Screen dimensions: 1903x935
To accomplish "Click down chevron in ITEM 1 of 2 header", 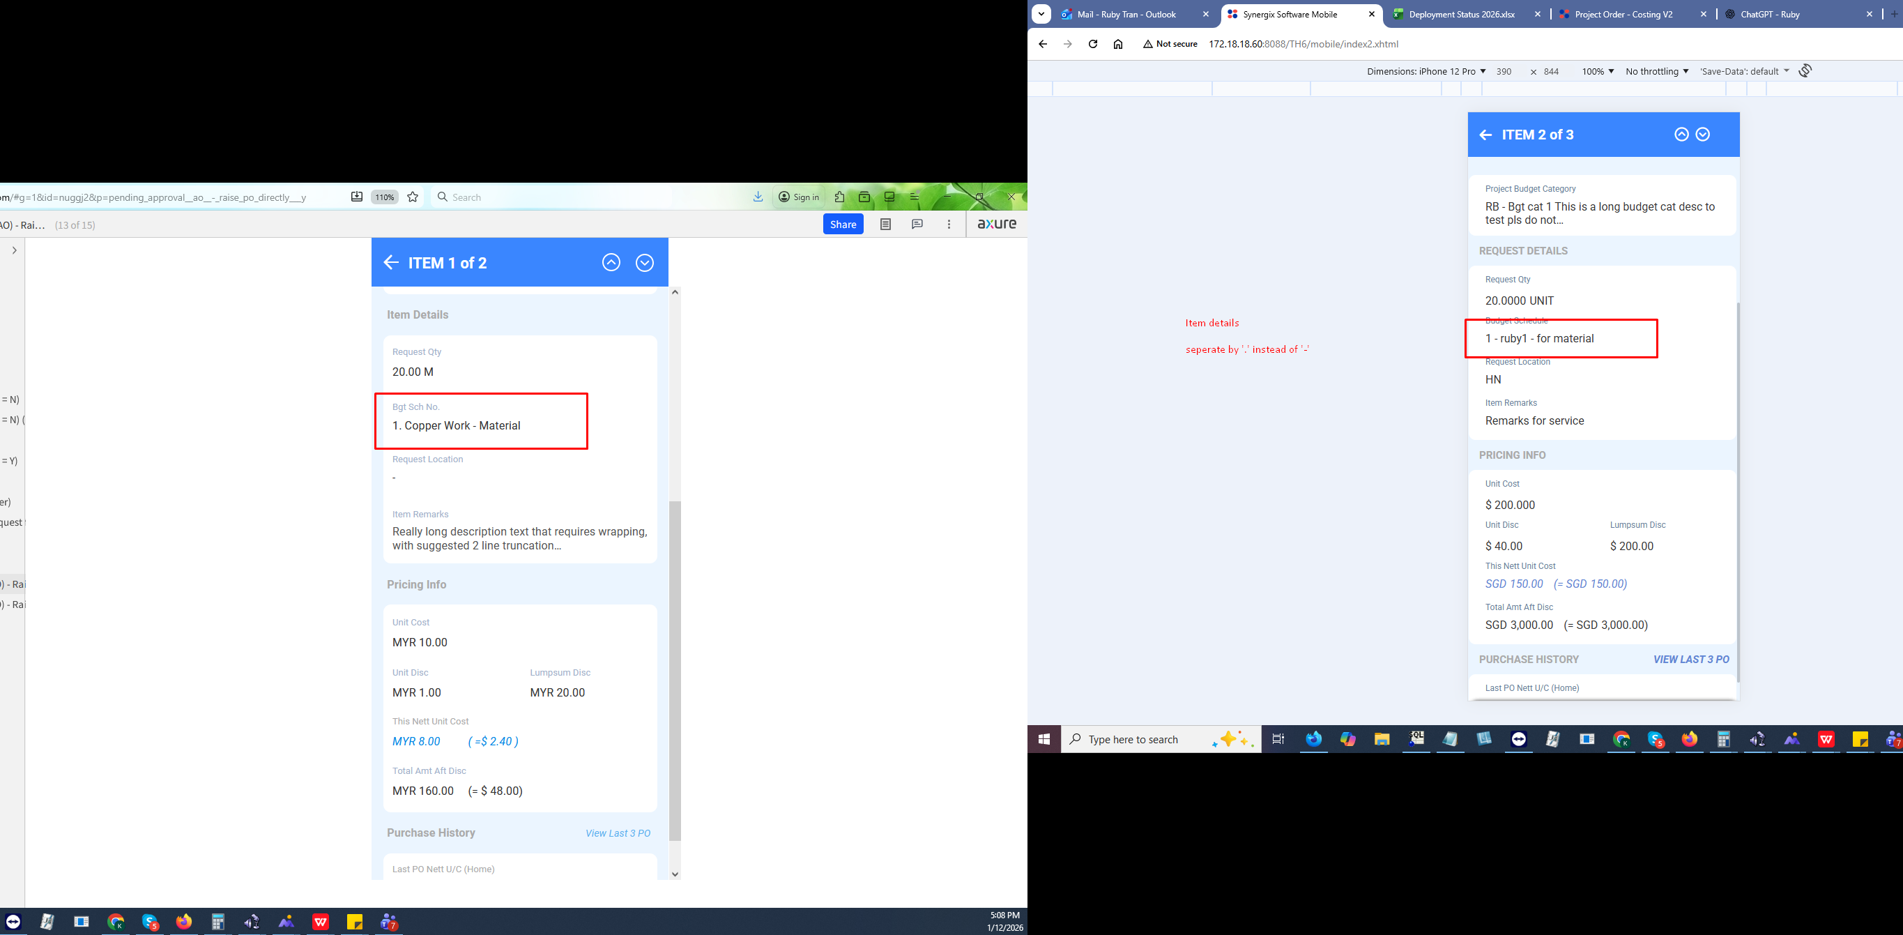I will [x=644, y=262].
